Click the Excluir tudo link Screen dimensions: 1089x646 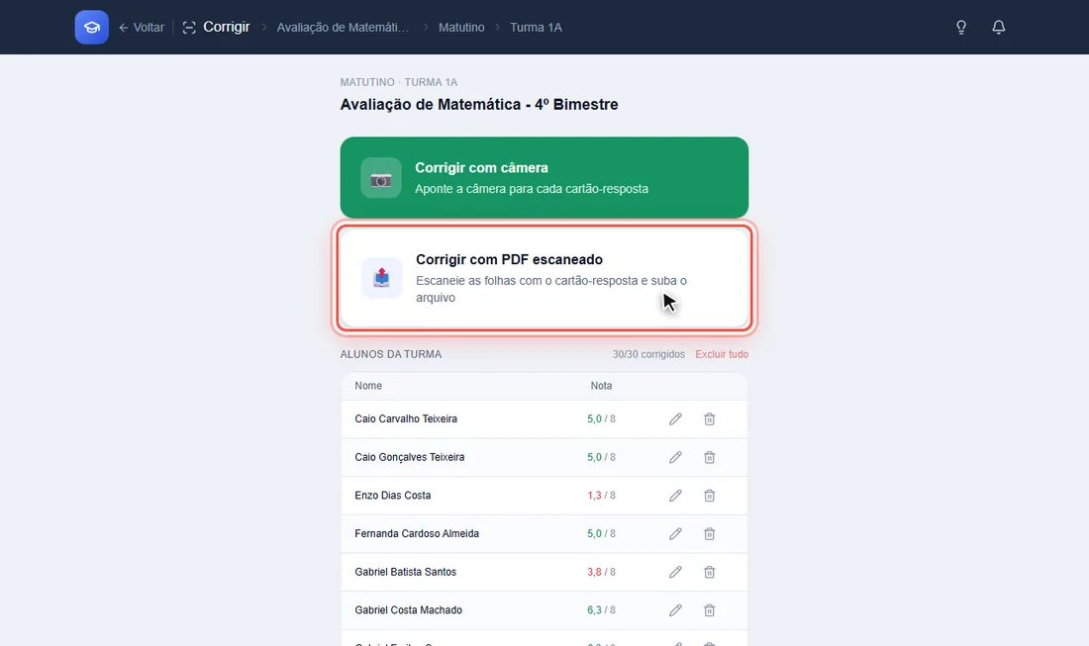pyautogui.click(x=722, y=354)
